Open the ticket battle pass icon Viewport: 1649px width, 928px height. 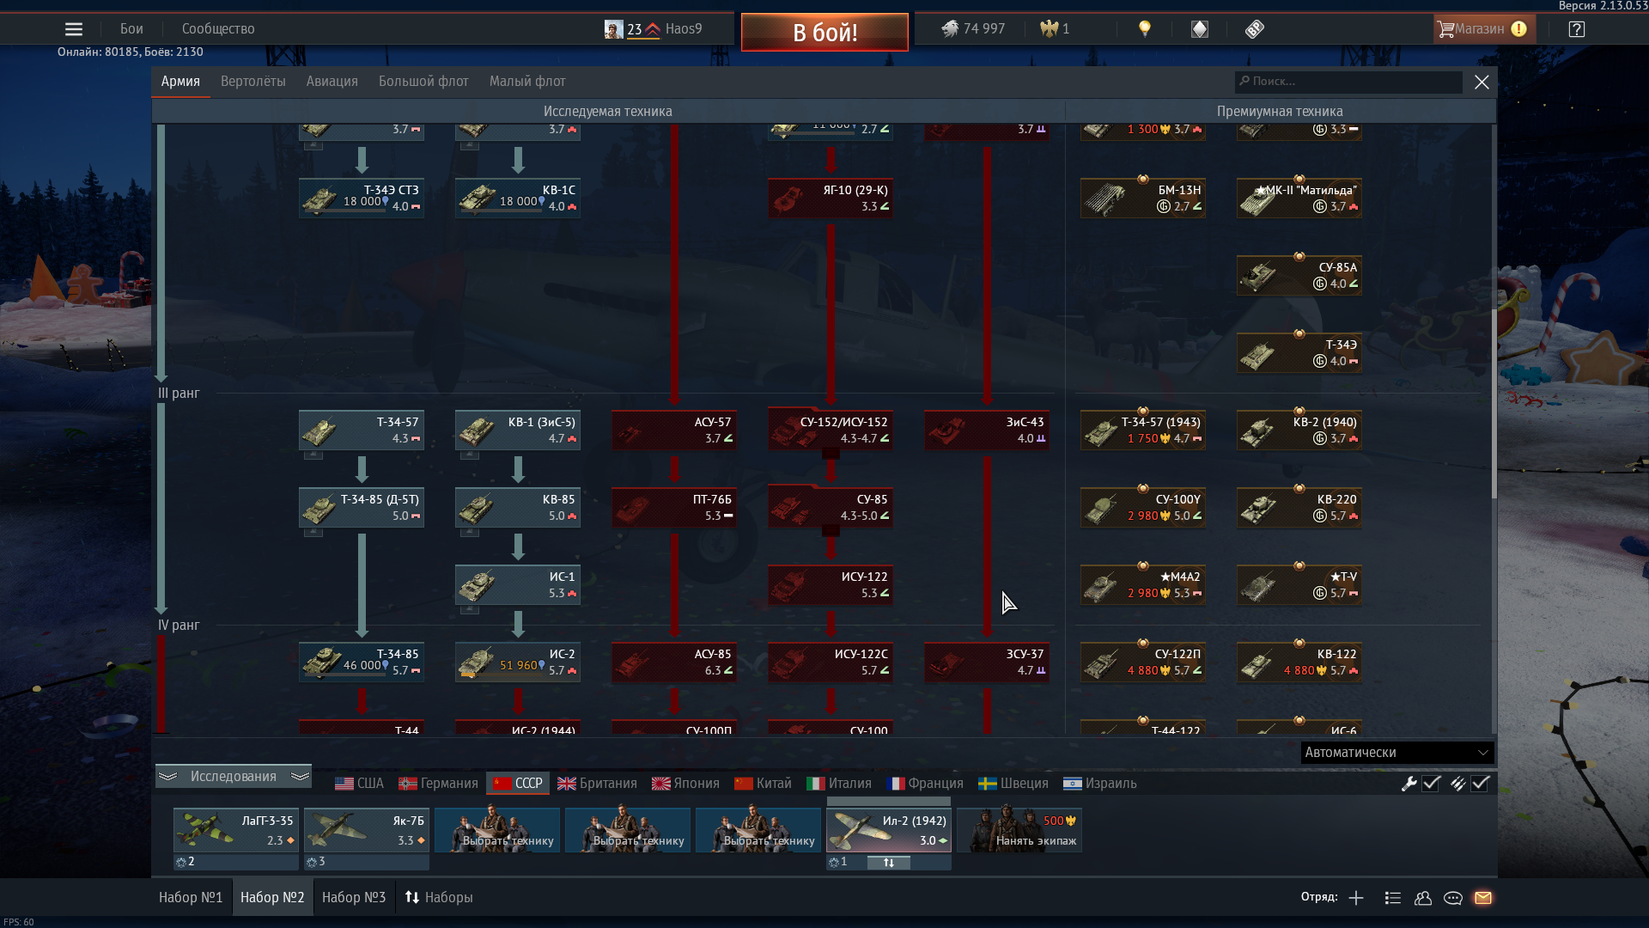(x=1255, y=29)
